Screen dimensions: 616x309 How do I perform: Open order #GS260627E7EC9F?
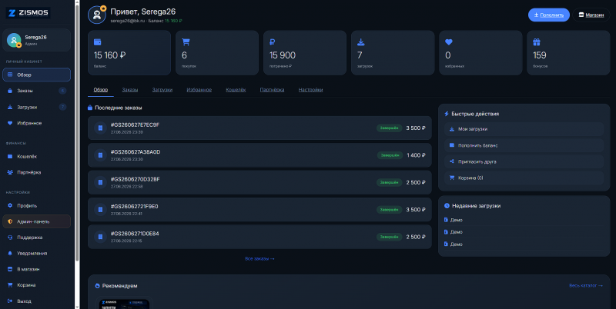pos(259,128)
